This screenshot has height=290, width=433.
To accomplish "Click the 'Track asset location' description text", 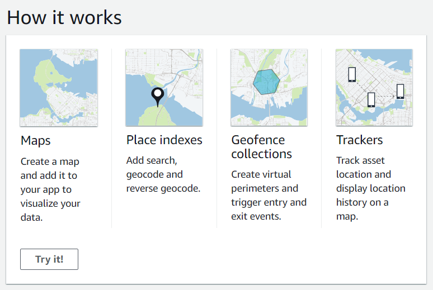I will click(370, 188).
